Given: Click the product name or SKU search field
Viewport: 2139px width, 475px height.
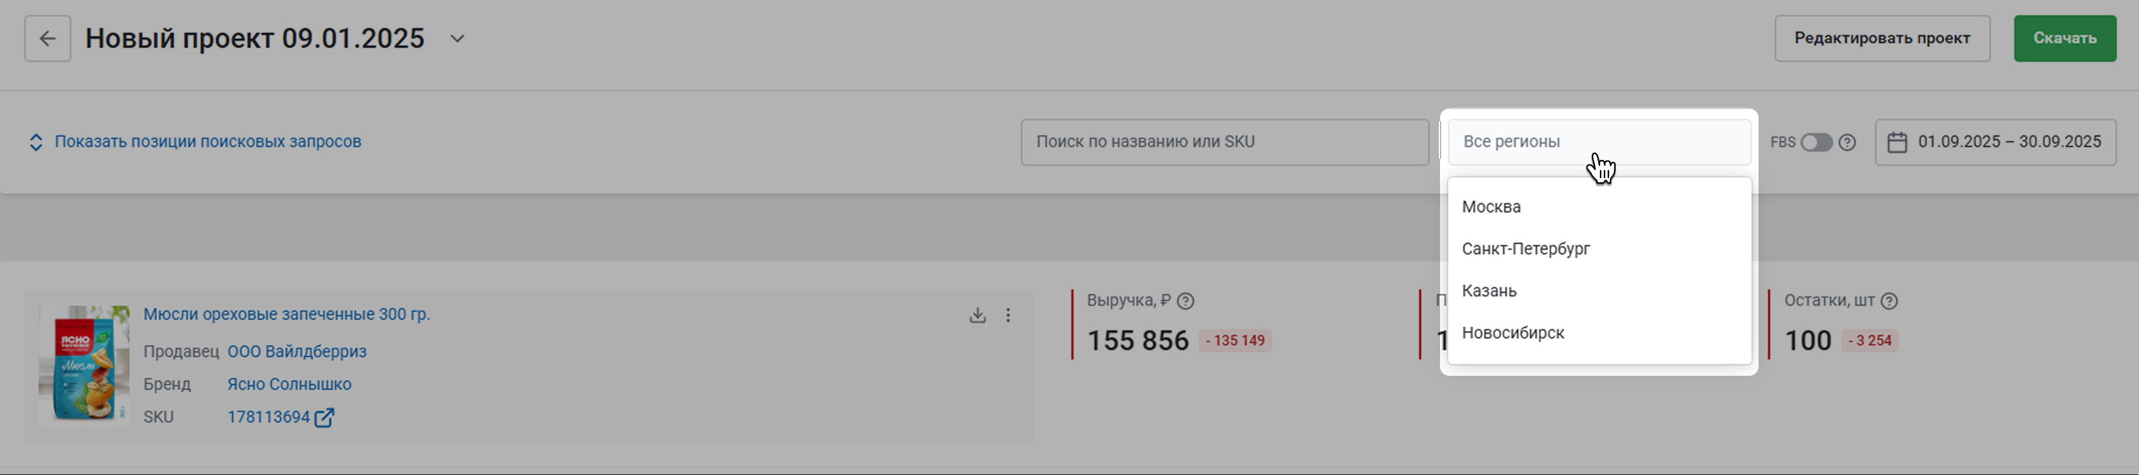Looking at the screenshot, I should point(1224,142).
